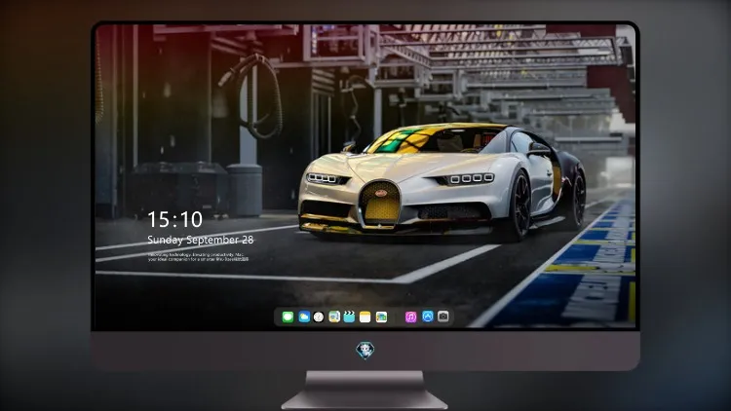731x411 pixels.
Task: Open the blue App Store icon
Action: coord(428,317)
